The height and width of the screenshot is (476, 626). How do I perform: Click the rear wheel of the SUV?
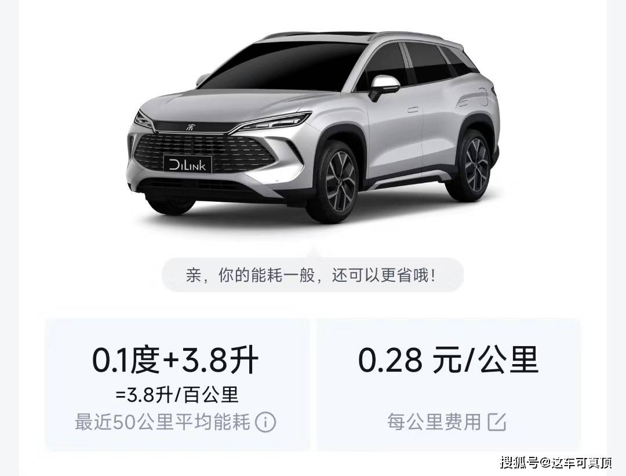point(470,165)
